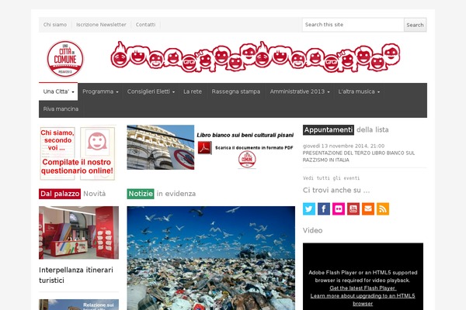Viewport: 466px width, 310px height.
Task: Click the Video section heading
Action: pyautogui.click(x=313, y=230)
